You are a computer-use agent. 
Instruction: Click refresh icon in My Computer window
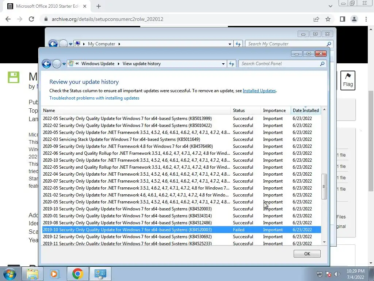coord(238,44)
